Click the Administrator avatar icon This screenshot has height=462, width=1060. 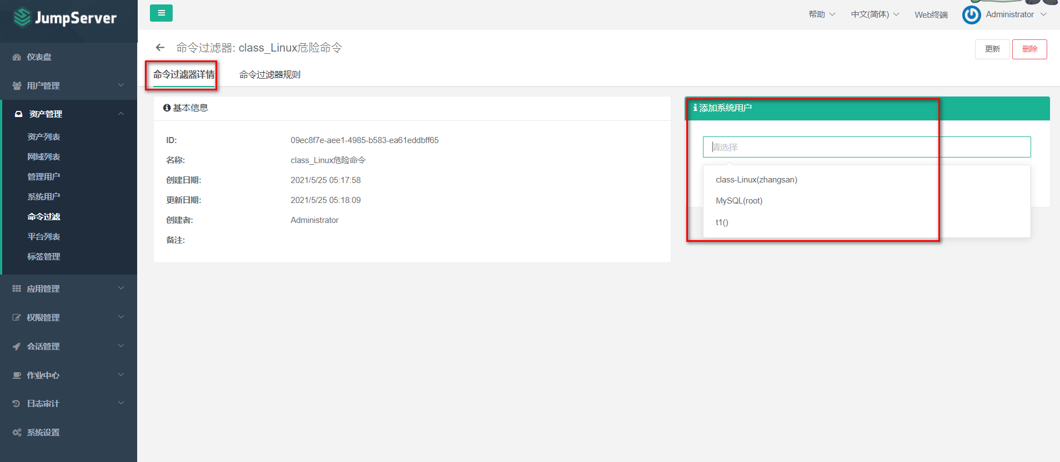(x=971, y=15)
